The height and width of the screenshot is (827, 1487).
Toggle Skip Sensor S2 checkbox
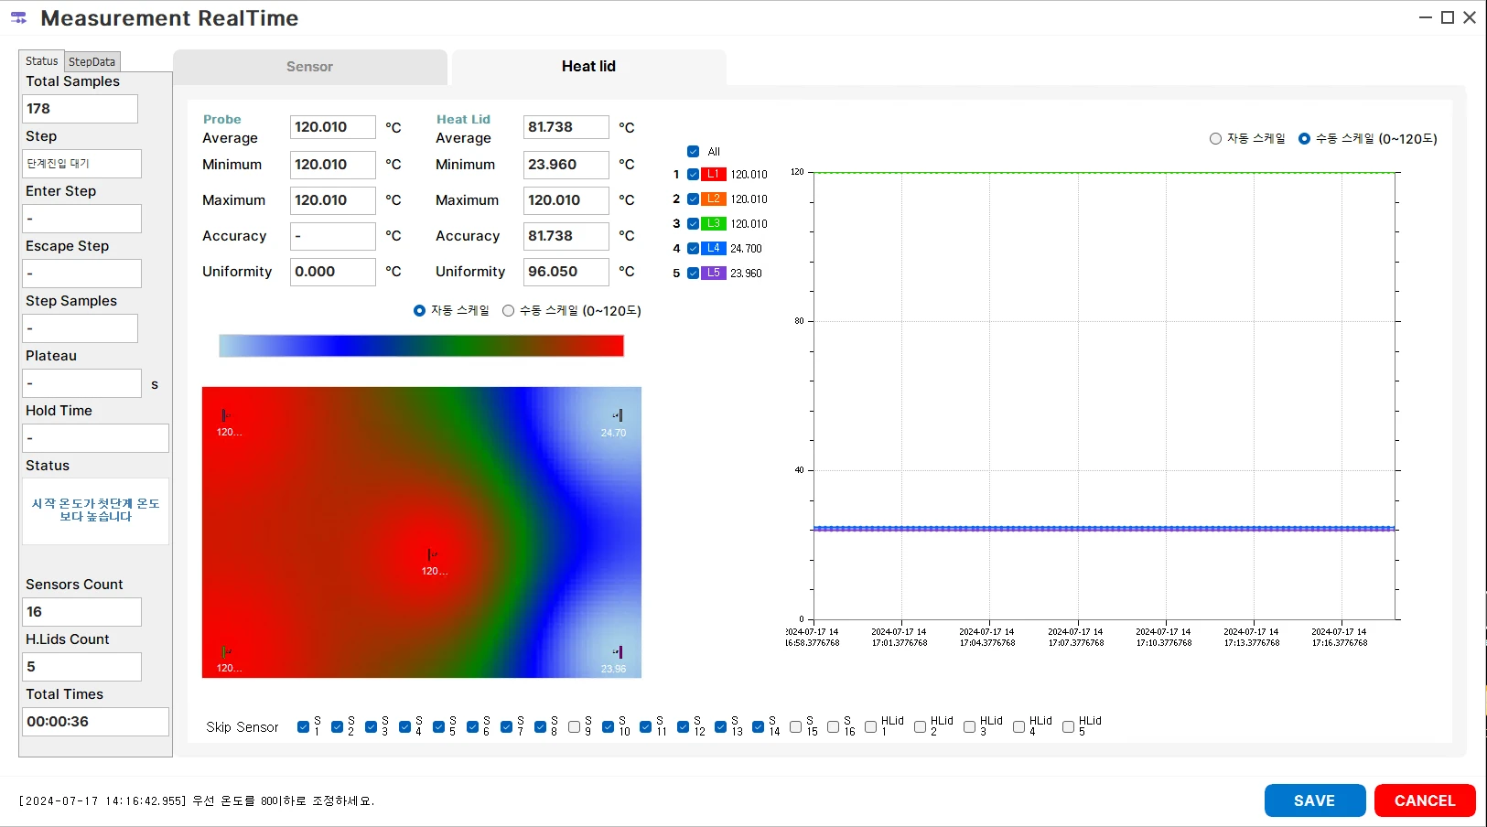tap(337, 727)
